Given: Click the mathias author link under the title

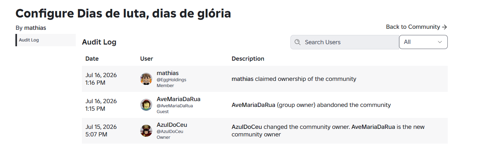Looking at the screenshot, I should (x=35, y=28).
